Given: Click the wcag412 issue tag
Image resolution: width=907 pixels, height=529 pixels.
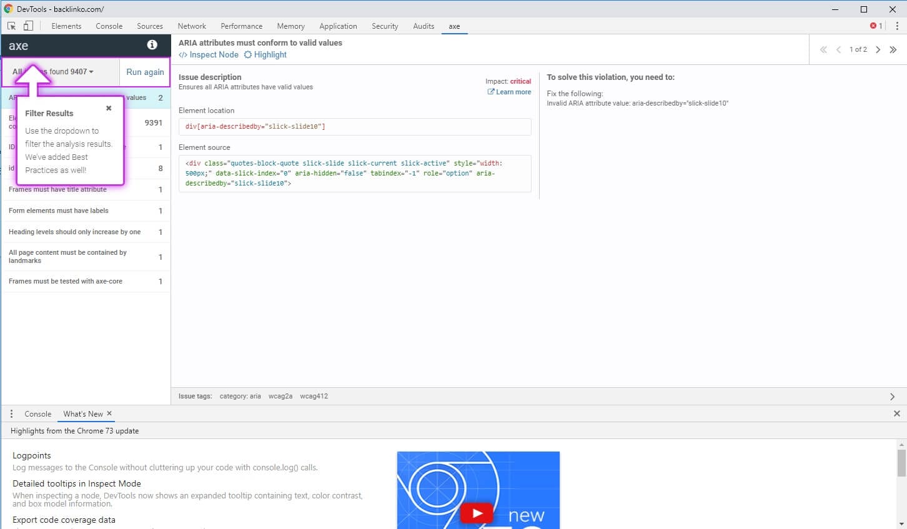Looking at the screenshot, I should click(x=314, y=397).
